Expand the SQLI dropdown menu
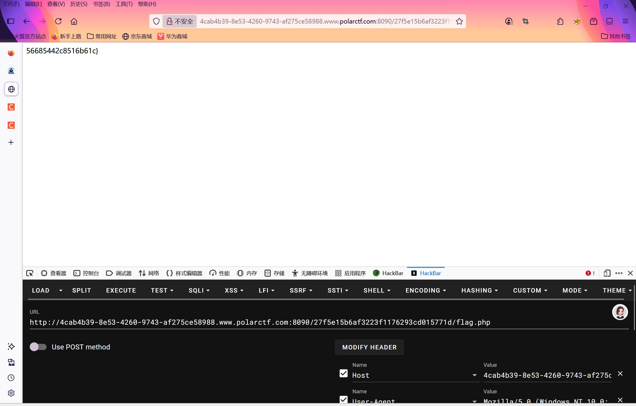636x406 pixels. (x=199, y=291)
